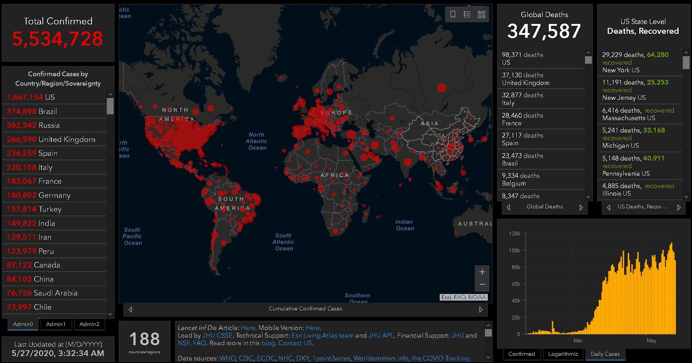This screenshot has height=363, width=692.
Task: Zoom in the map with plus button
Action: coord(482,272)
